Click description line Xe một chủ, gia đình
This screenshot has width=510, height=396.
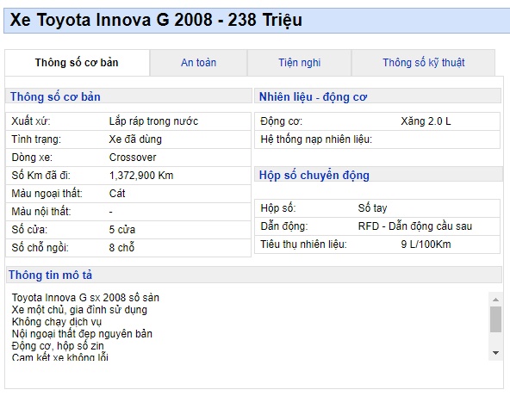(x=79, y=310)
